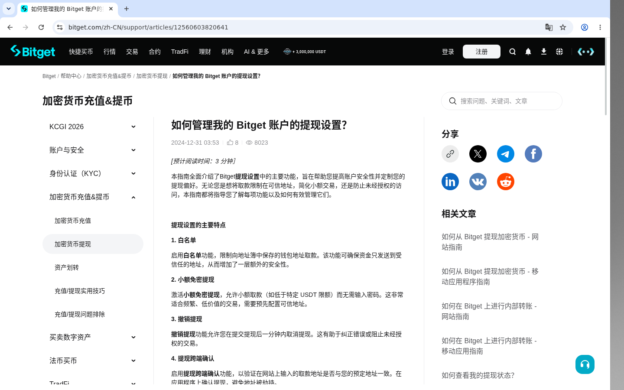Go to 加密货币充值&提币 breadcrumb link

pos(109,76)
